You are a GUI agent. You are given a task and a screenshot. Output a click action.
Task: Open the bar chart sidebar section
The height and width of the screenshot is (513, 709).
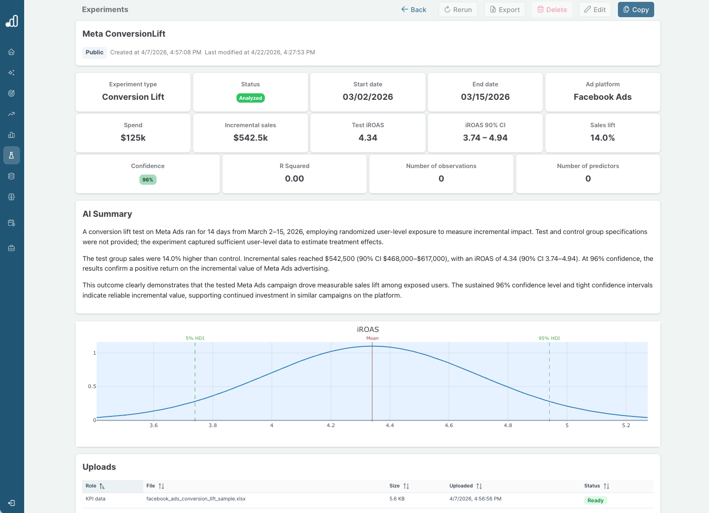coord(12,135)
